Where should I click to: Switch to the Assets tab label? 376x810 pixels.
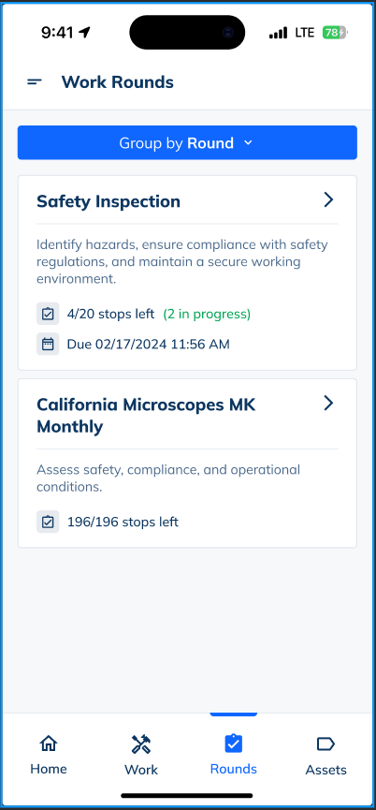point(326,770)
